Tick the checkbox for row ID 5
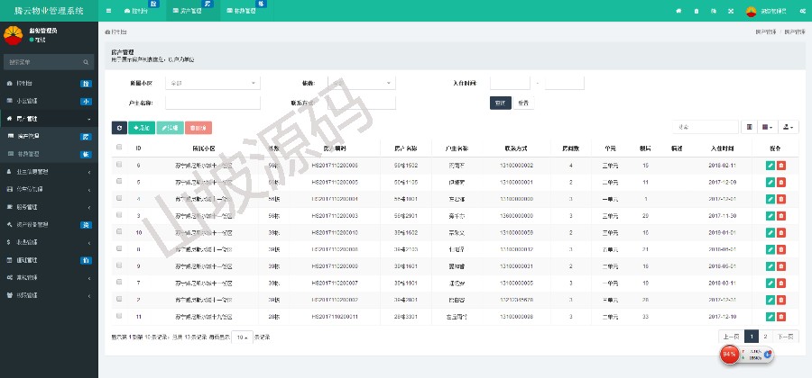 [119, 181]
